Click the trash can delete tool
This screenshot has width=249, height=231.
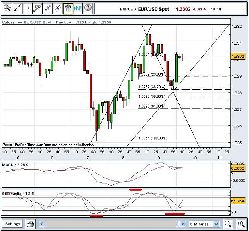coord(68,8)
